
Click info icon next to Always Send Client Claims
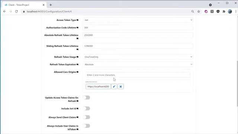point(77,117)
